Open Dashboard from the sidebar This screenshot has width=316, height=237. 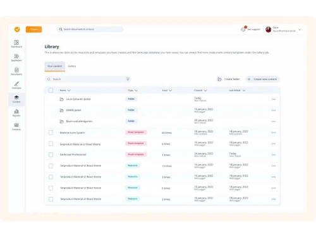click(x=16, y=44)
